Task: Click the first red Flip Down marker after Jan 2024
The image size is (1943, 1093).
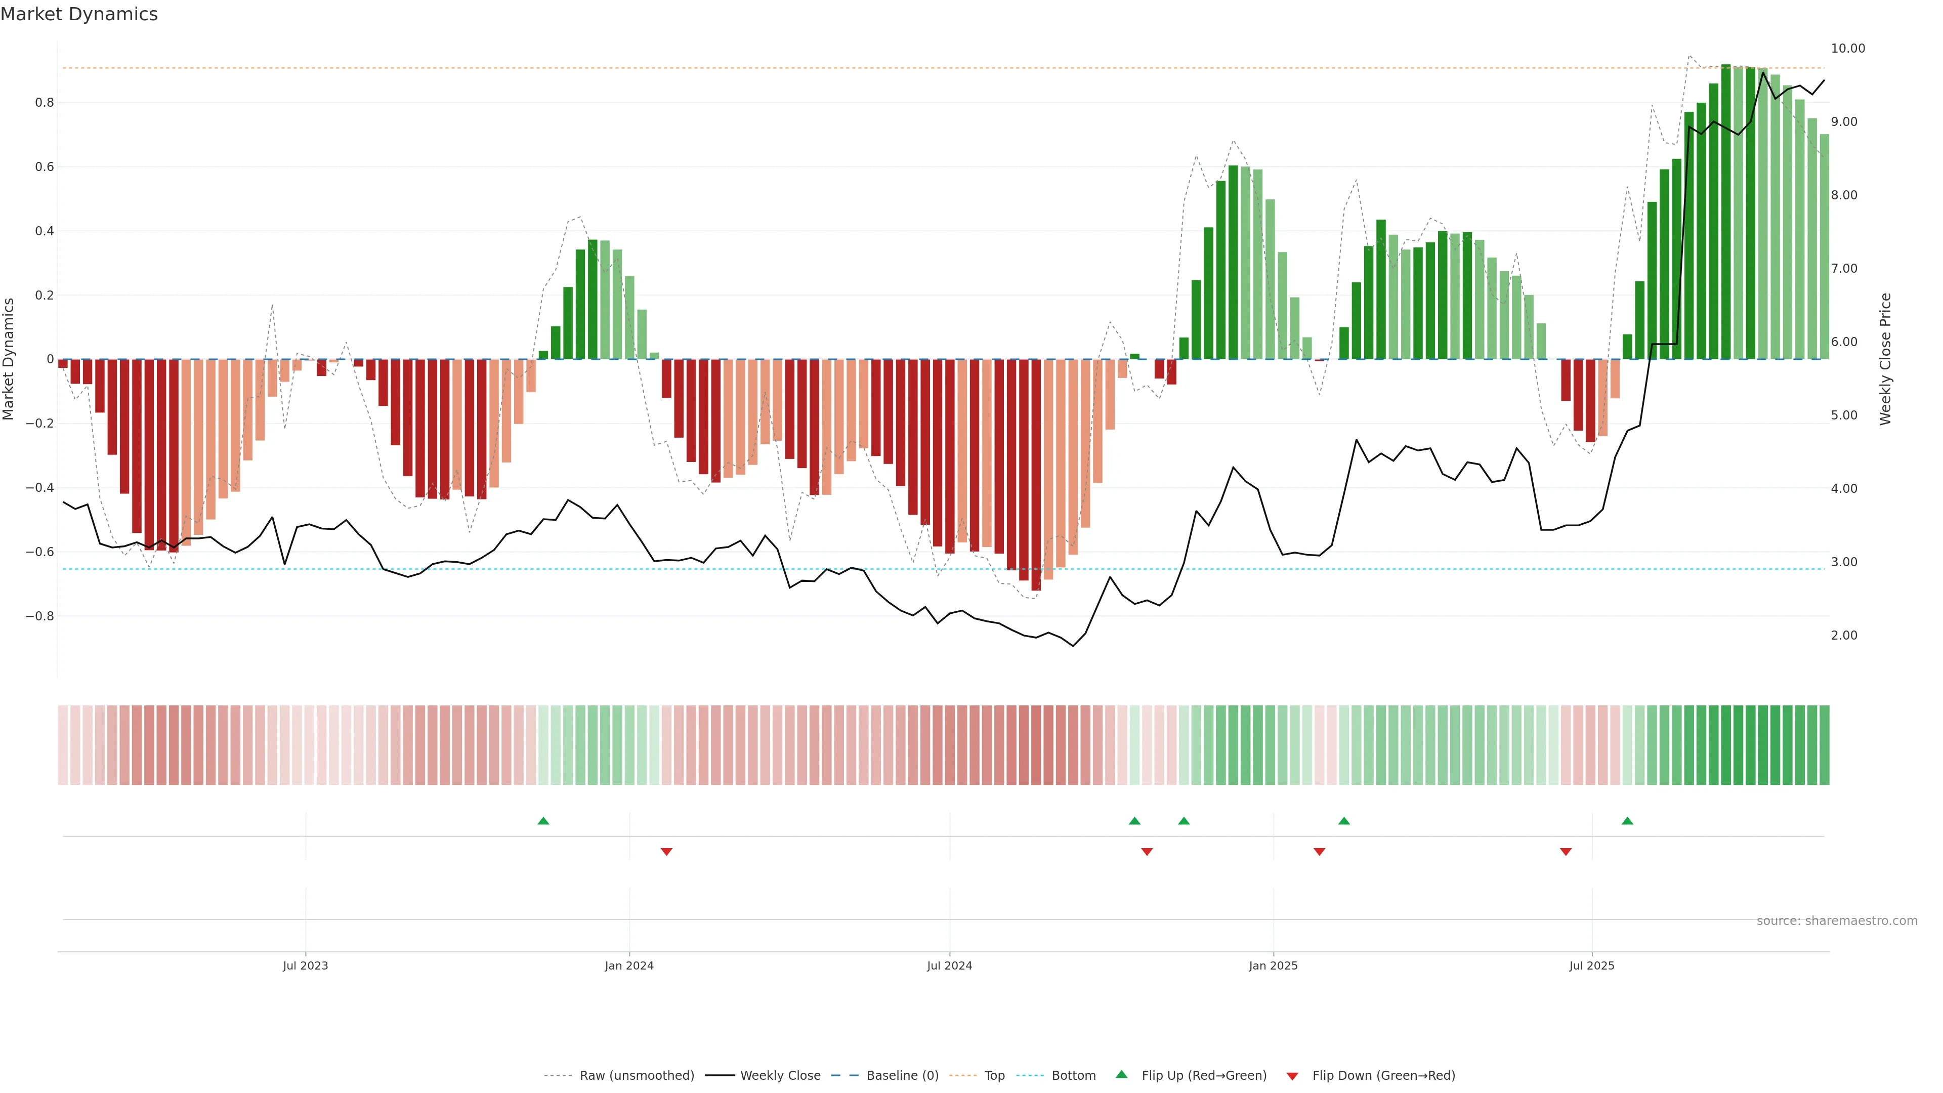Action: (666, 852)
